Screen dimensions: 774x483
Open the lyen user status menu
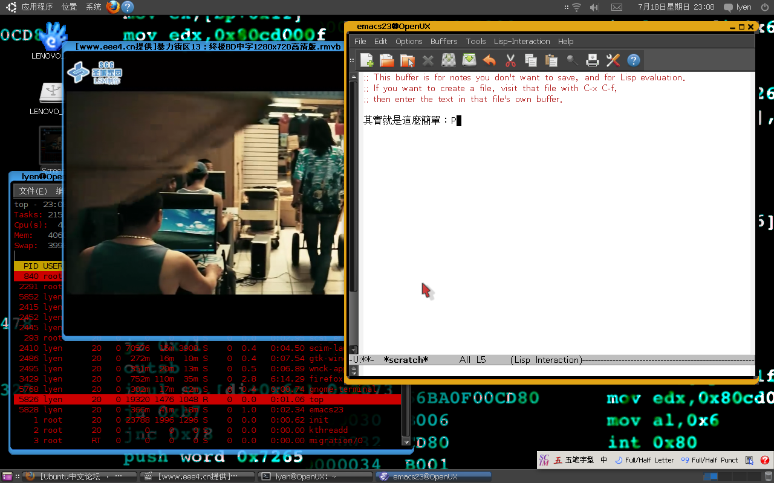pos(738,7)
